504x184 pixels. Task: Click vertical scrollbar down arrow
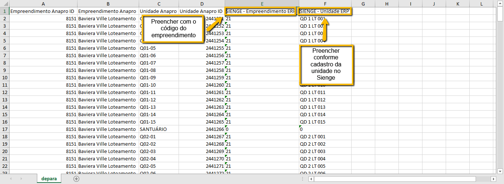point(500,171)
